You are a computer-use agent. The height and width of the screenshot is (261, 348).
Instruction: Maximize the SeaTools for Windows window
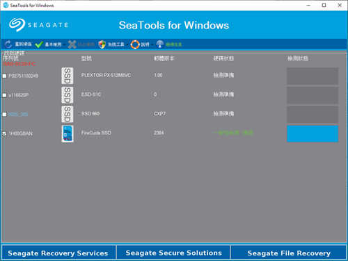click(324, 5)
